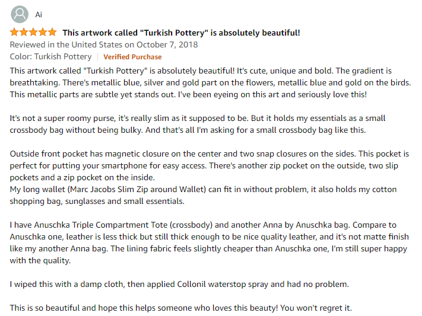
Task: Click the second star of the rating
Action: pyautogui.click(x=24, y=33)
